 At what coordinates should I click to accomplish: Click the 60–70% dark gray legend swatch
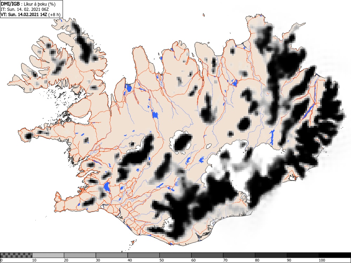coord(207,255)
